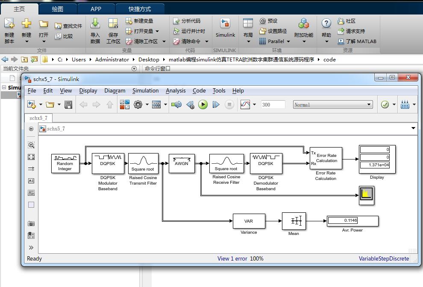Click the Update Diagram icon

point(176,104)
